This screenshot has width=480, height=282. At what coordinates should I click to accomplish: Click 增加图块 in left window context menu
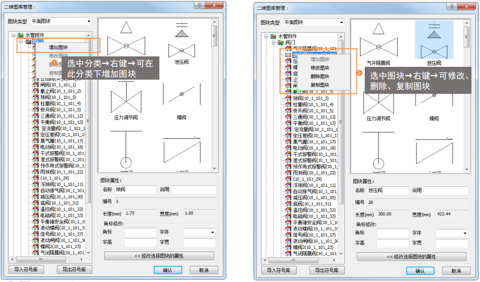coord(58,47)
